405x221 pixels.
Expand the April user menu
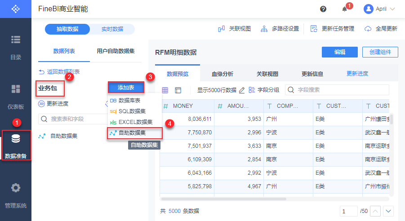coord(380,9)
